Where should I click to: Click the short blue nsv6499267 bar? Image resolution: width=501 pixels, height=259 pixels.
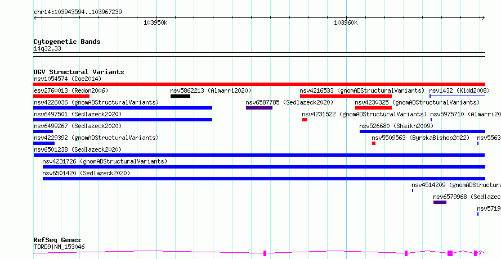(x=43, y=131)
